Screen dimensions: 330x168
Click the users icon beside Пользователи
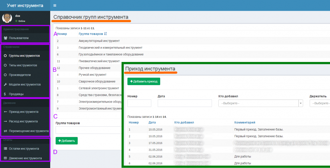(6, 38)
